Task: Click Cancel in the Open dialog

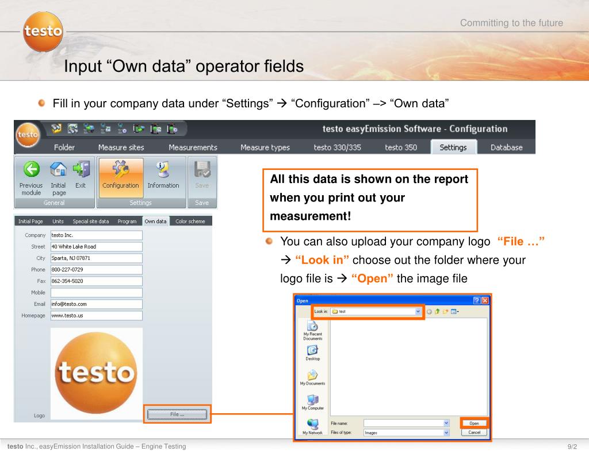Action: click(x=474, y=432)
